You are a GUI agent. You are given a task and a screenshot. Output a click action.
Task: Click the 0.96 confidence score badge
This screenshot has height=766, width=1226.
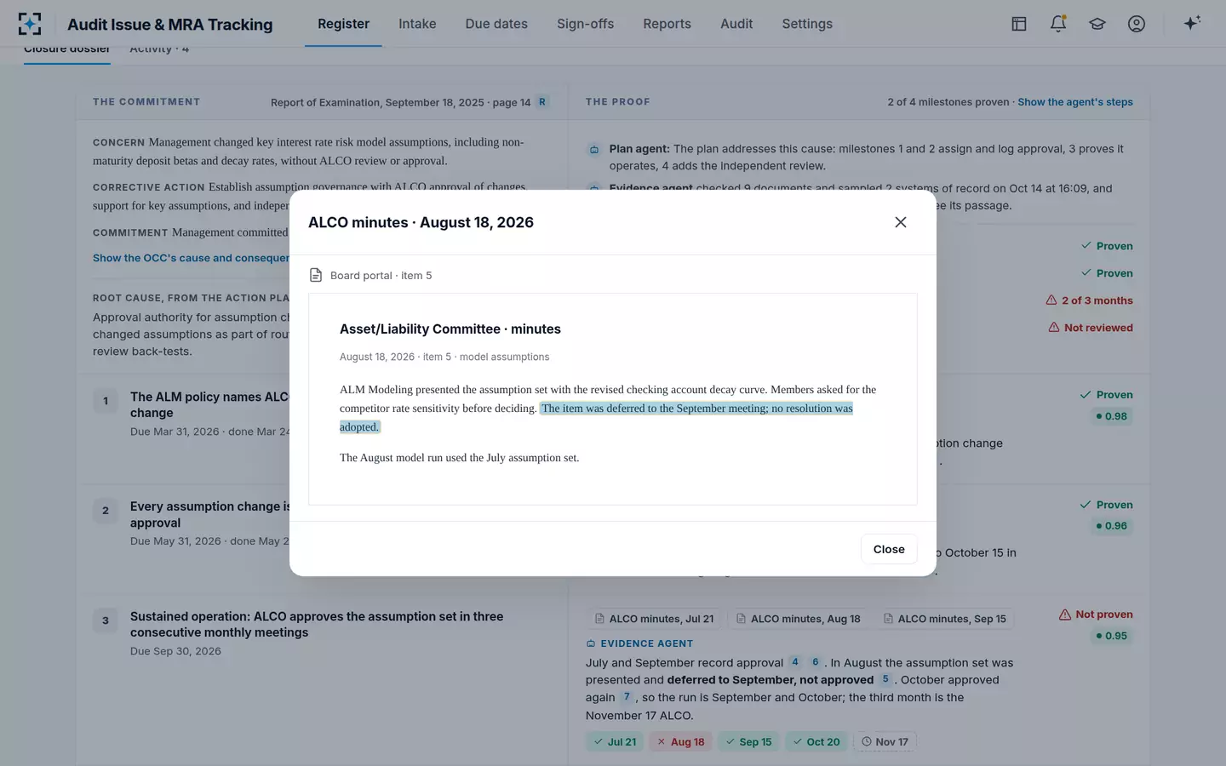(1111, 526)
